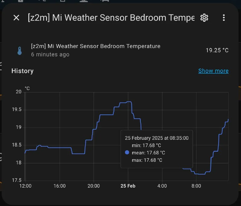
Task: Click the 20:00 label on the time axis
Action: (x=94, y=186)
